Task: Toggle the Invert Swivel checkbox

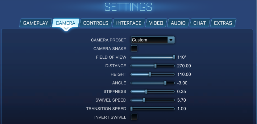Action: [134, 117]
